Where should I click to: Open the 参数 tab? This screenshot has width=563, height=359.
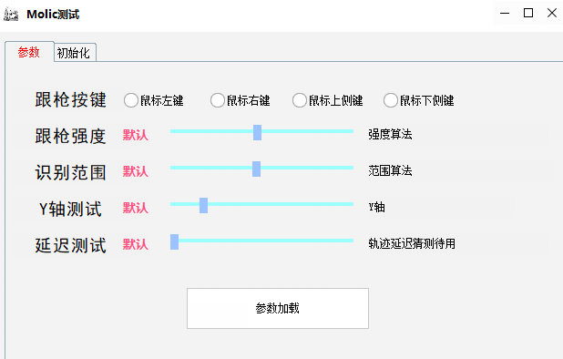[x=29, y=53]
